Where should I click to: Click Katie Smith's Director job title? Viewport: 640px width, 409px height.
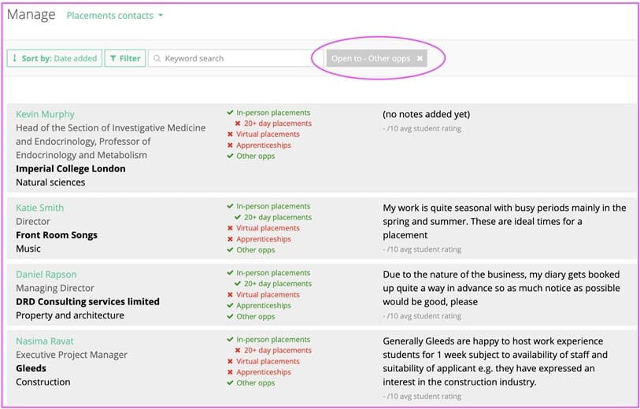pyautogui.click(x=33, y=222)
